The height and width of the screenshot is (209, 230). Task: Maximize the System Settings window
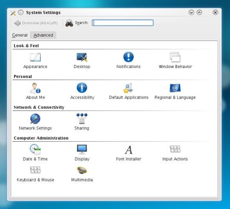[x=199, y=12]
